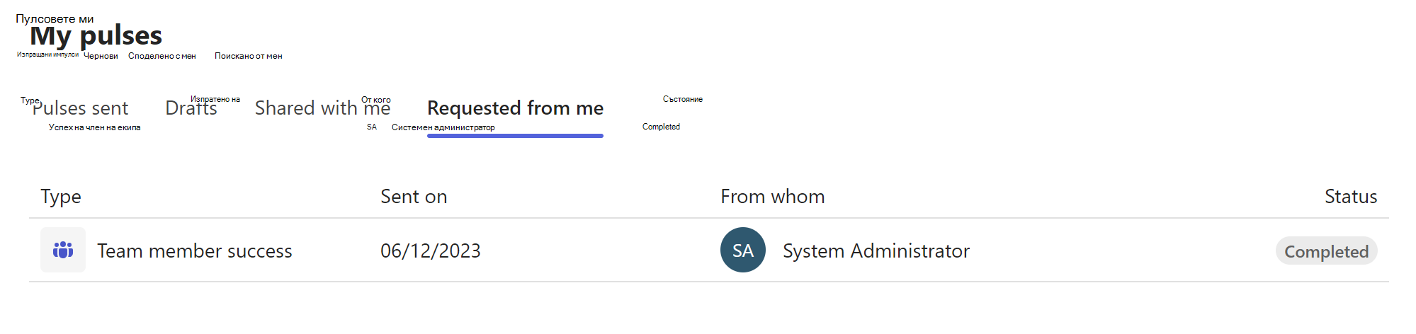Image resolution: width=1416 pixels, height=334 pixels.
Task: Click the Sent on column header
Action: point(414,197)
